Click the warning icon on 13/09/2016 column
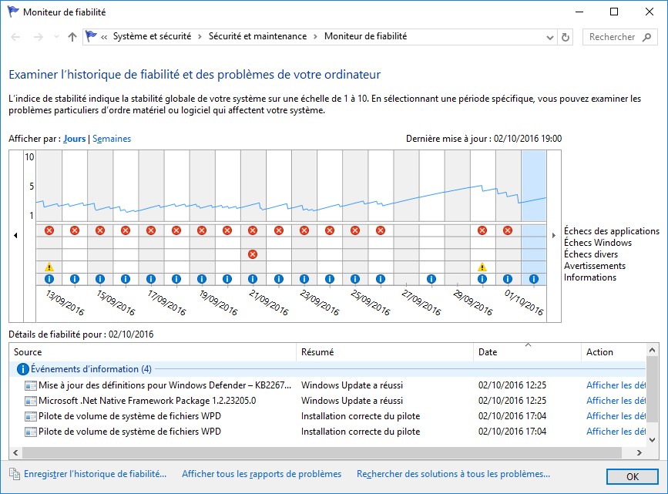The height and width of the screenshot is (494, 668). pyautogui.click(x=49, y=267)
